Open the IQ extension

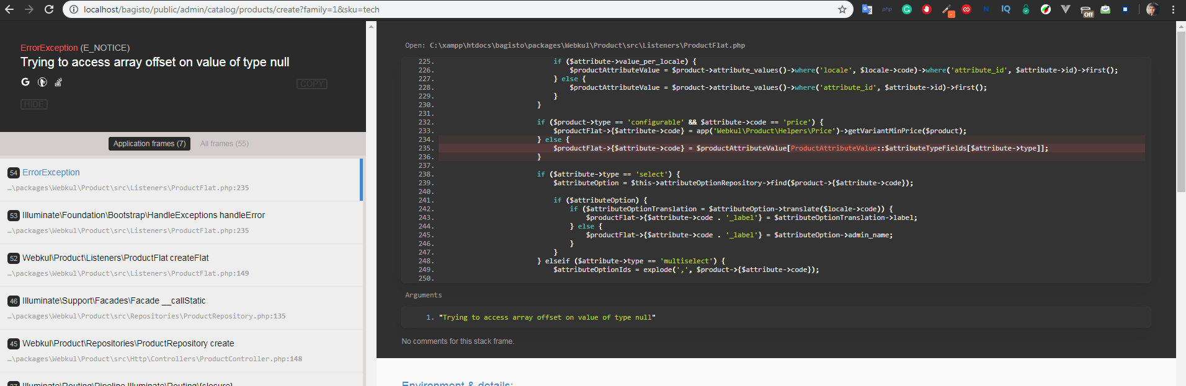[x=1006, y=9]
